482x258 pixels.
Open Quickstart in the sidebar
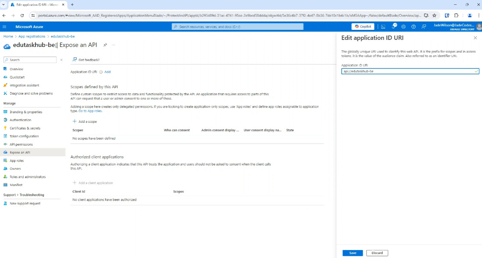(x=17, y=77)
